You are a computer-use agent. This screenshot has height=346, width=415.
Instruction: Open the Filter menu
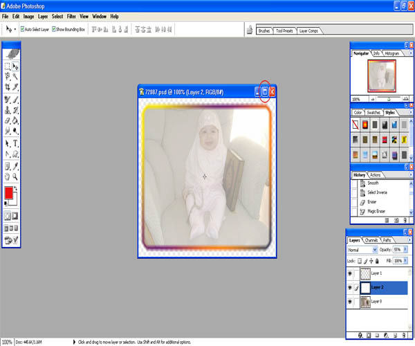tap(71, 16)
